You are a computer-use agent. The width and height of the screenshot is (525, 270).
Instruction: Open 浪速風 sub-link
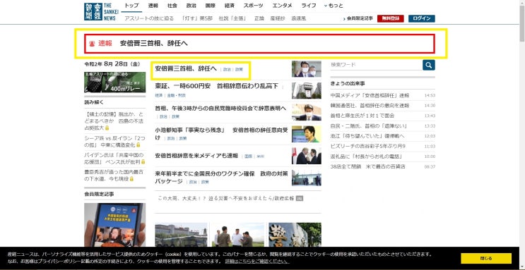(299, 18)
